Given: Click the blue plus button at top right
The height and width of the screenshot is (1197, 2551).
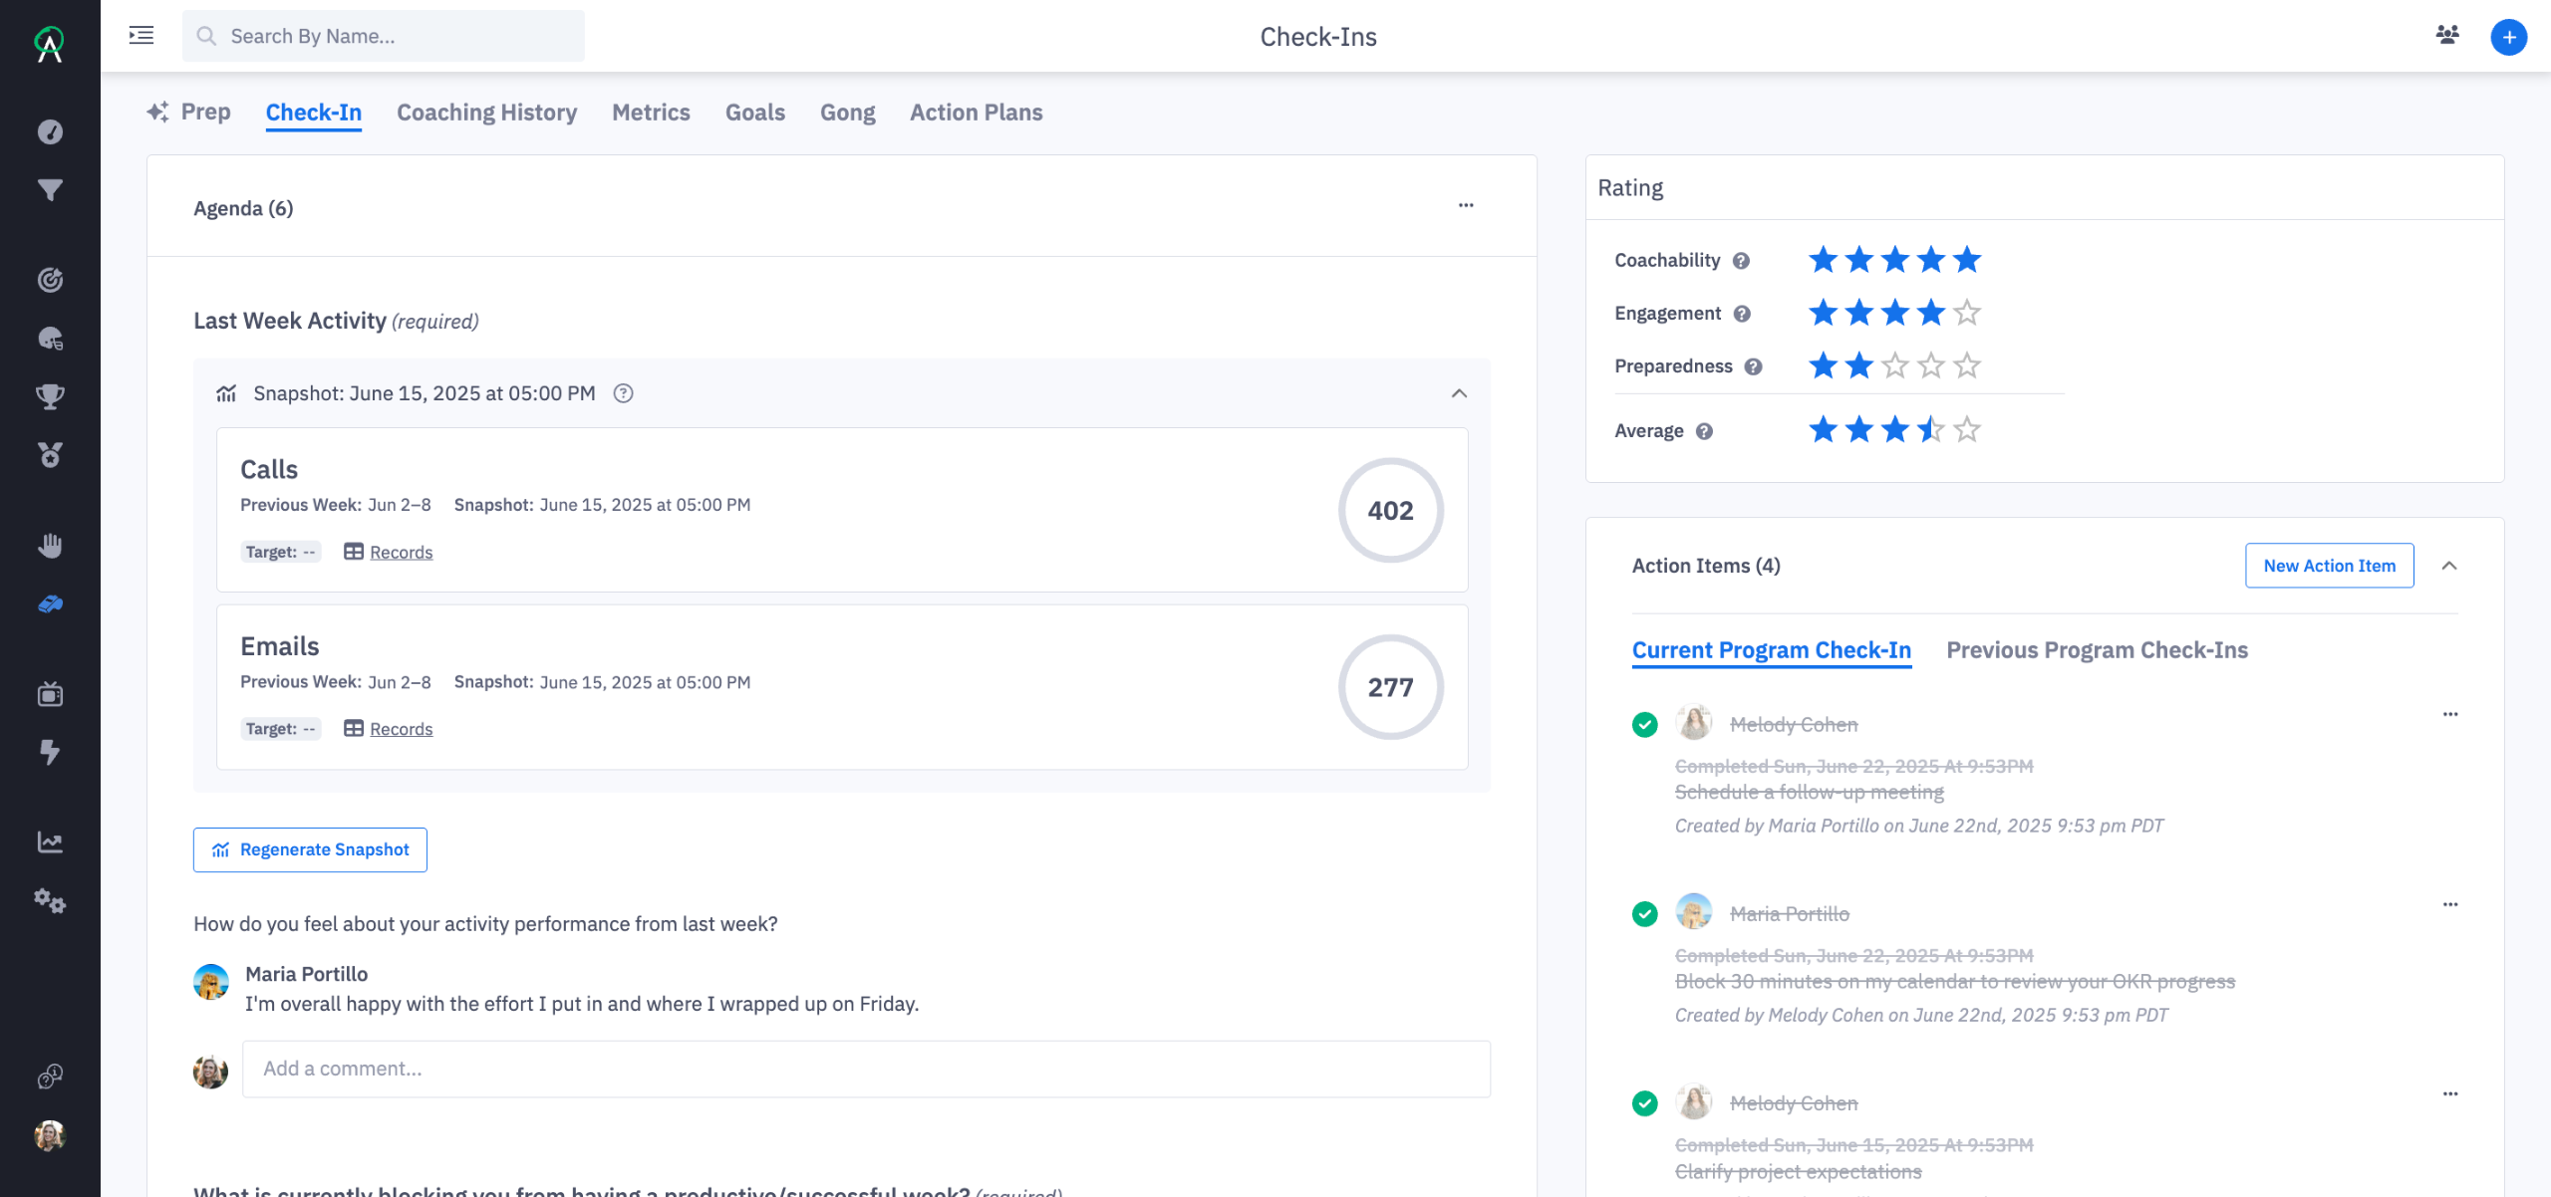Looking at the screenshot, I should click(x=2508, y=37).
